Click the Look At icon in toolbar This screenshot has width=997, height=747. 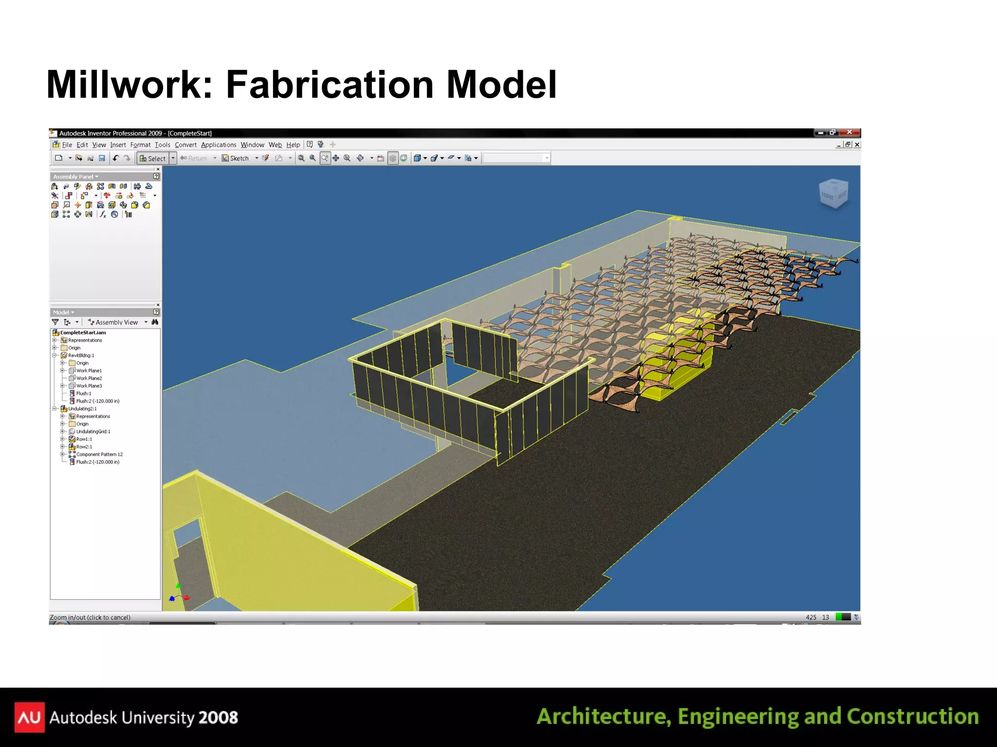click(x=381, y=158)
